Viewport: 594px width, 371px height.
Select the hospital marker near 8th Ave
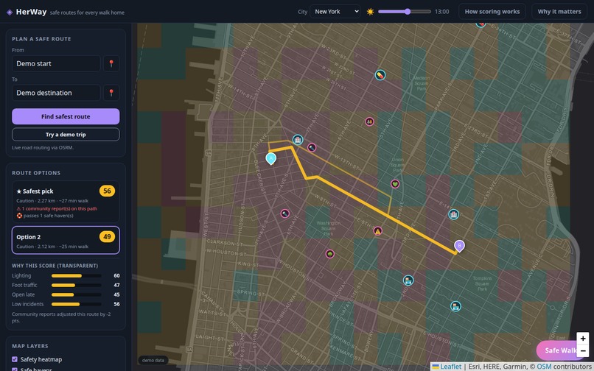(x=298, y=140)
